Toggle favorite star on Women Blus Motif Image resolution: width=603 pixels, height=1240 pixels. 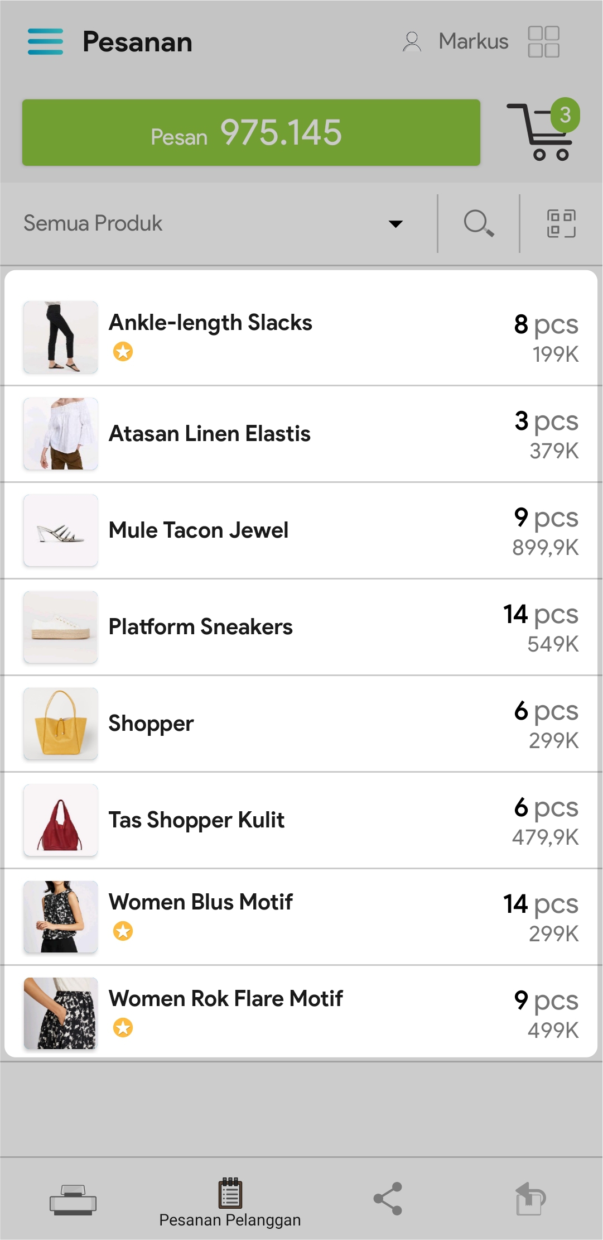(123, 931)
